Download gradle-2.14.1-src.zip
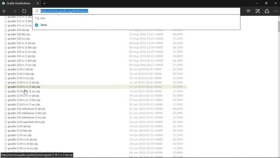The image size is (280, 158). pyautogui.click(x=21, y=78)
